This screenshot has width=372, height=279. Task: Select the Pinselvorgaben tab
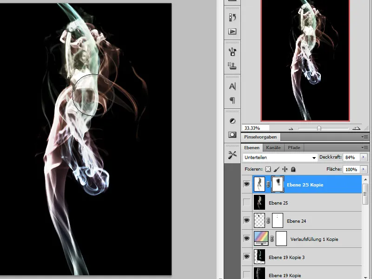coord(260,137)
